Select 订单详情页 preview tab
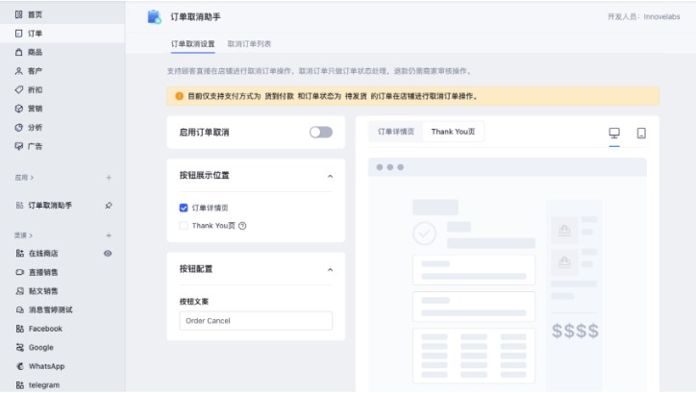 point(396,132)
